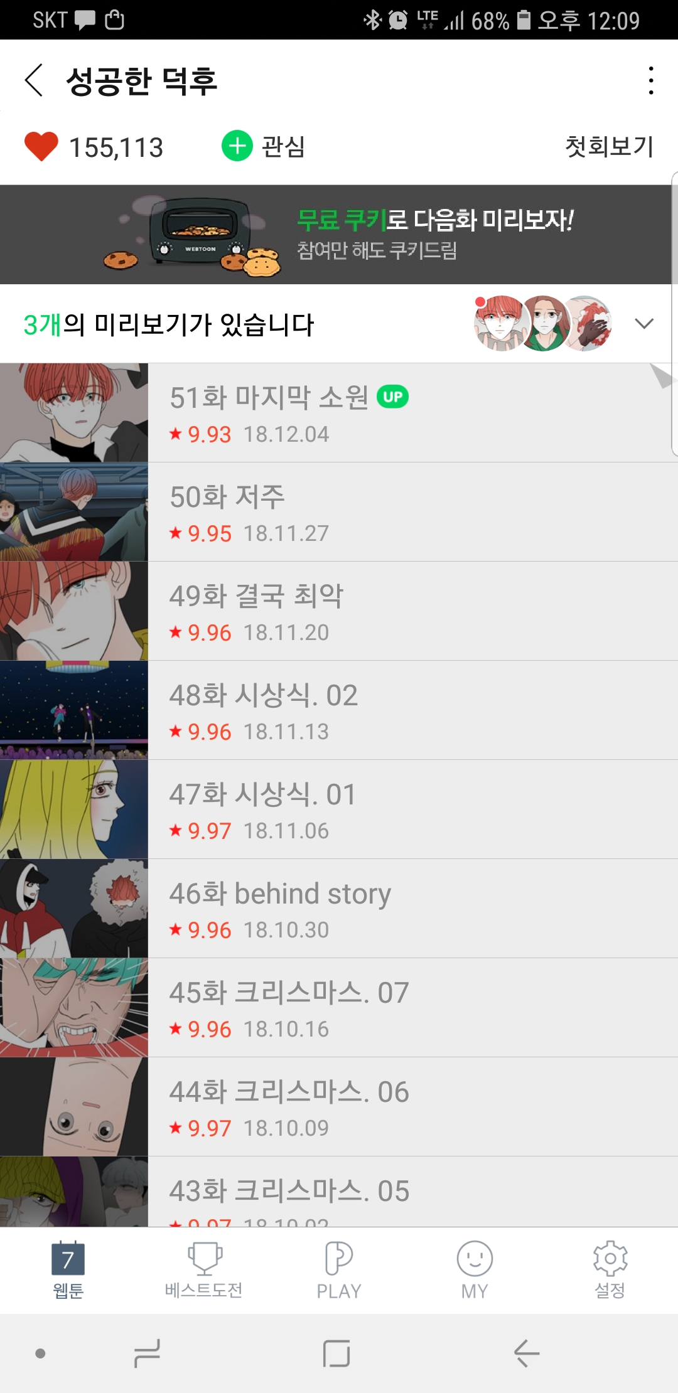678x1393 pixels.
Task: Tap the 첫회보기 link
Action: click(609, 146)
